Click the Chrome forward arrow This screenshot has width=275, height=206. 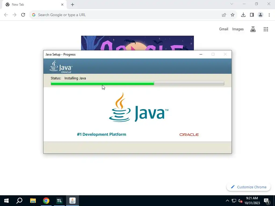click(15, 15)
